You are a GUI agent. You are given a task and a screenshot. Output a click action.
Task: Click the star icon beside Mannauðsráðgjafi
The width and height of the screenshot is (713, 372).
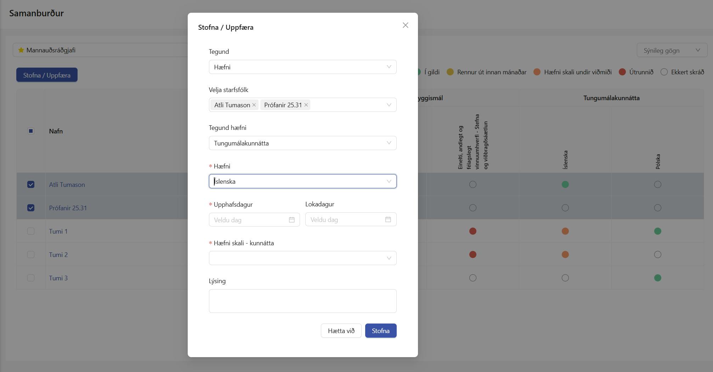pyautogui.click(x=21, y=50)
